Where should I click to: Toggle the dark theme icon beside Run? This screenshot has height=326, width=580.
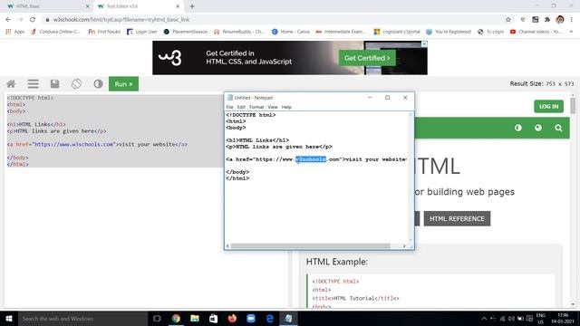[98, 84]
